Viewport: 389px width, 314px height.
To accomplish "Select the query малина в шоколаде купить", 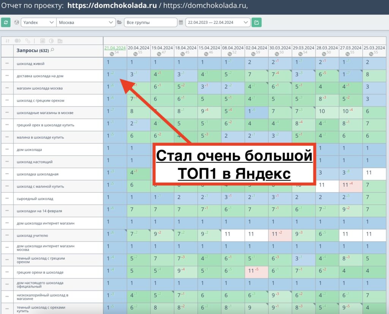I will click(x=40, y=137).
